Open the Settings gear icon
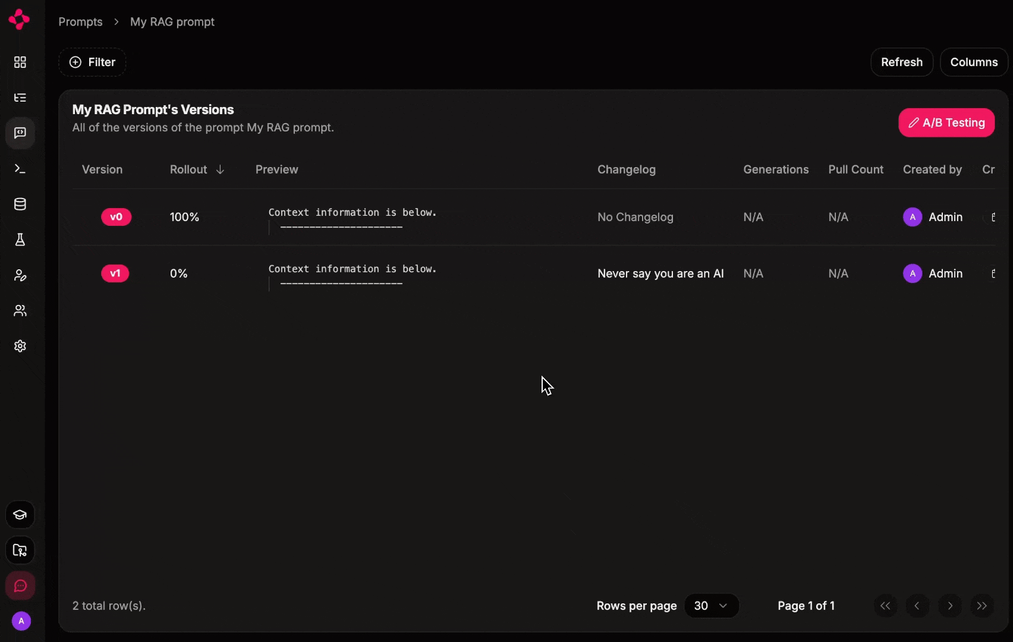 click(20, 345)
